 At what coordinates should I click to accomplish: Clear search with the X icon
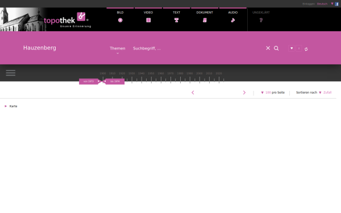tap(268, 48)
